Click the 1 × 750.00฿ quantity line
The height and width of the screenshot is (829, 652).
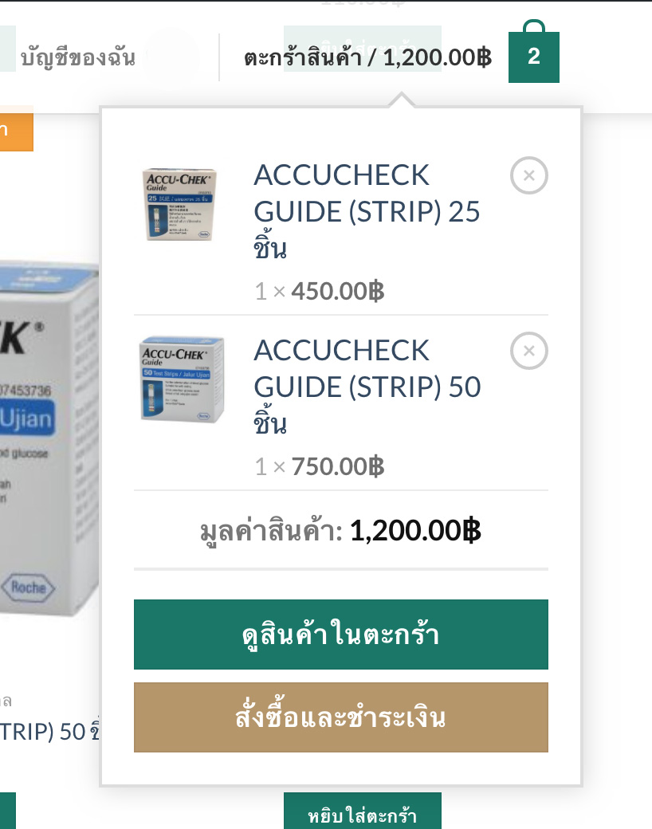point(320,467)
